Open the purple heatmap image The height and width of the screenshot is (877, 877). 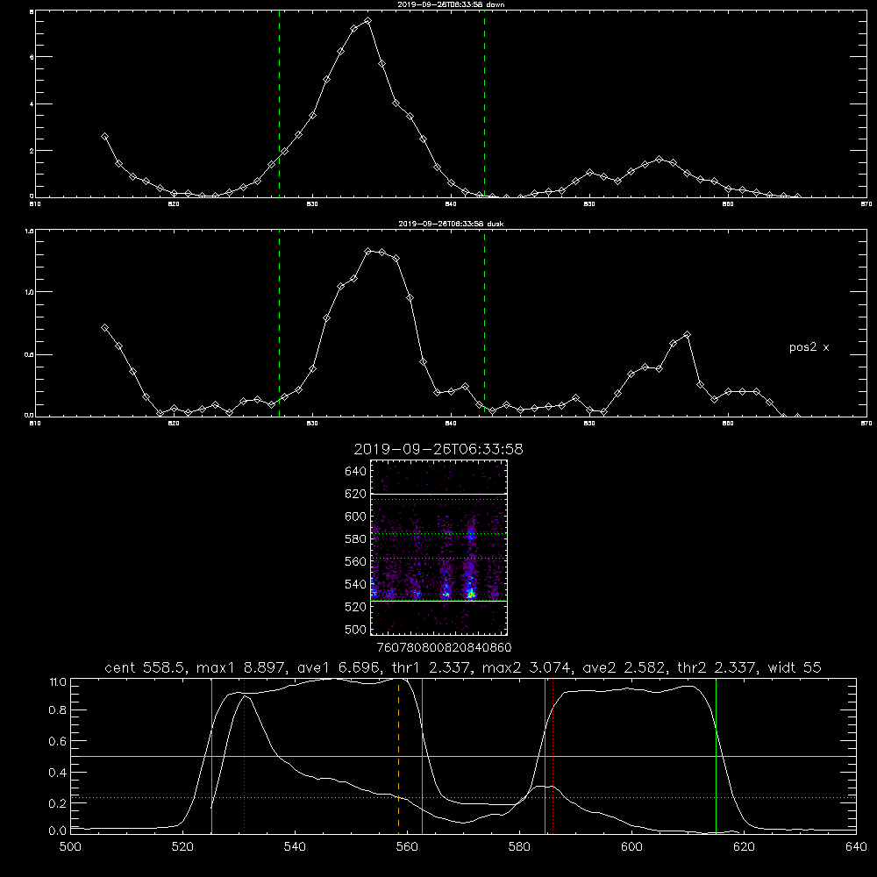click(439, 547)
